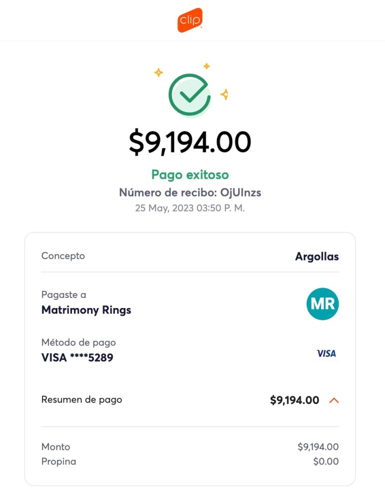Click the orange Clip logo
The width and height of the screenshot is (385, 500).
click(190, 20)
